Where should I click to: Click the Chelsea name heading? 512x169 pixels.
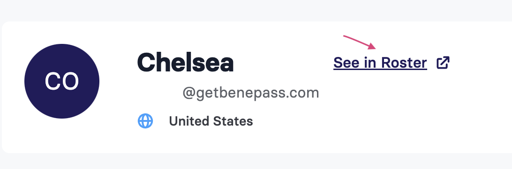[185, 63]
